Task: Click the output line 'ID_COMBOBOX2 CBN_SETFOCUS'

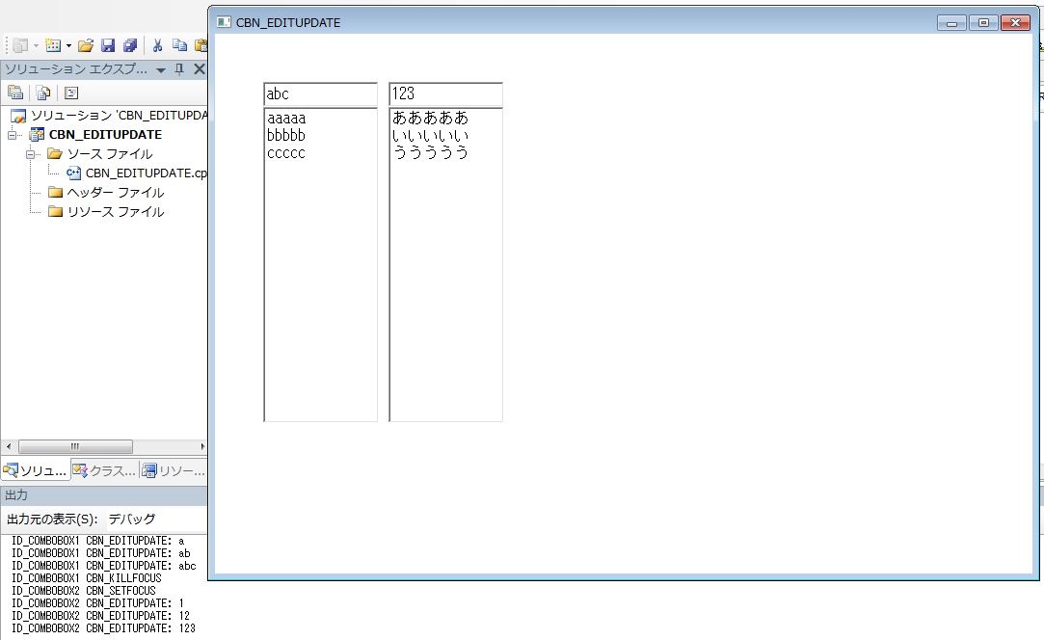Action: click(84, 591)
